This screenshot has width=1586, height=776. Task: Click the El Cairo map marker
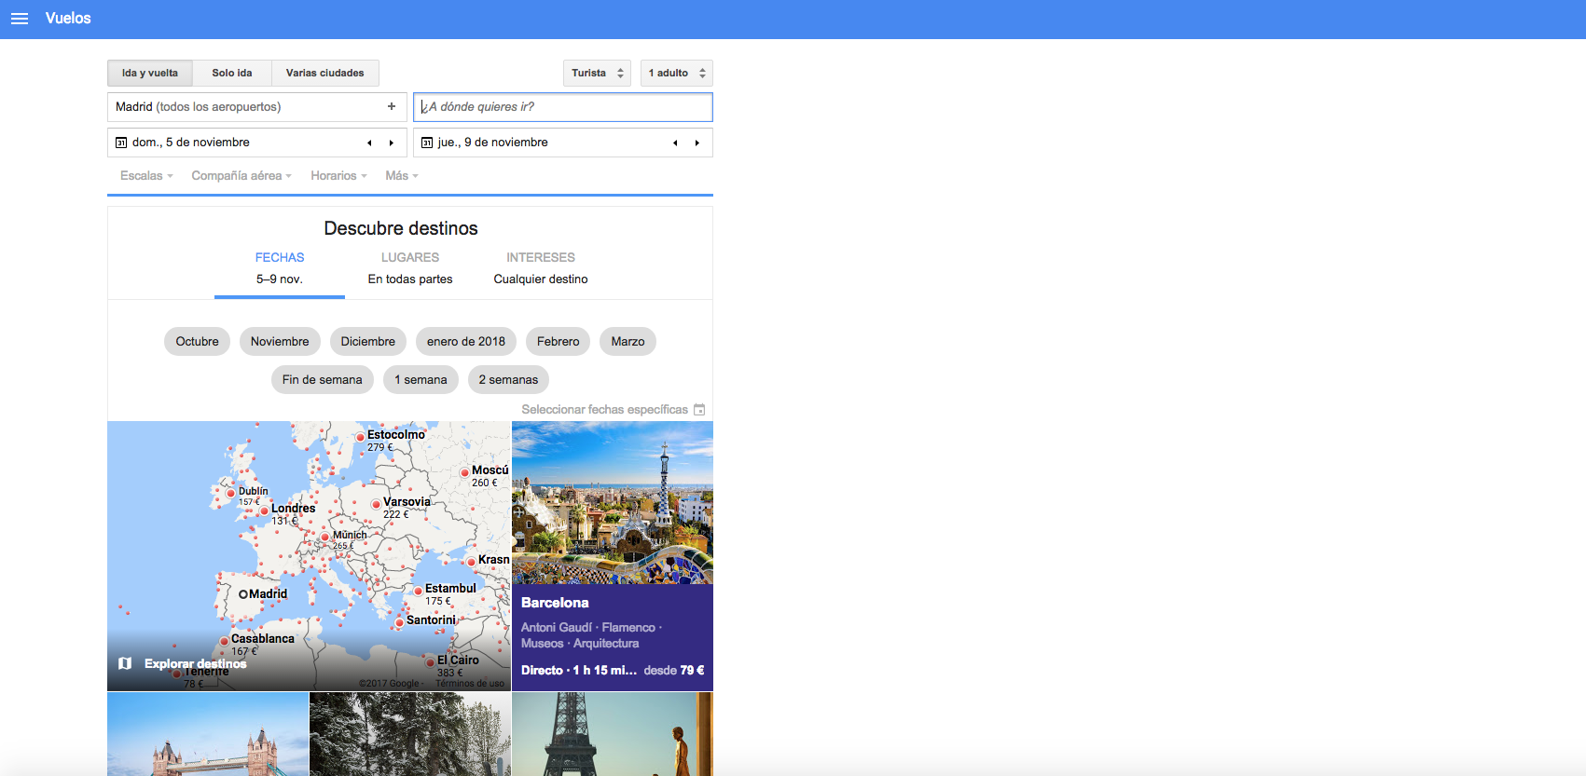pos(430,662)
